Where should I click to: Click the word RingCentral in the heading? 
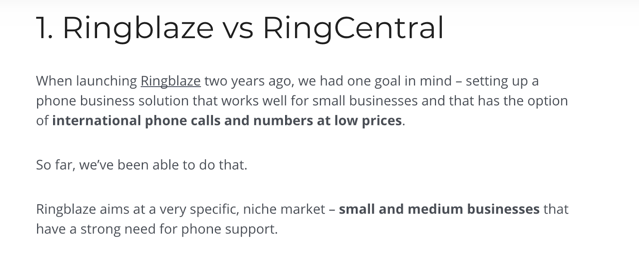click(x=353, y=28)
